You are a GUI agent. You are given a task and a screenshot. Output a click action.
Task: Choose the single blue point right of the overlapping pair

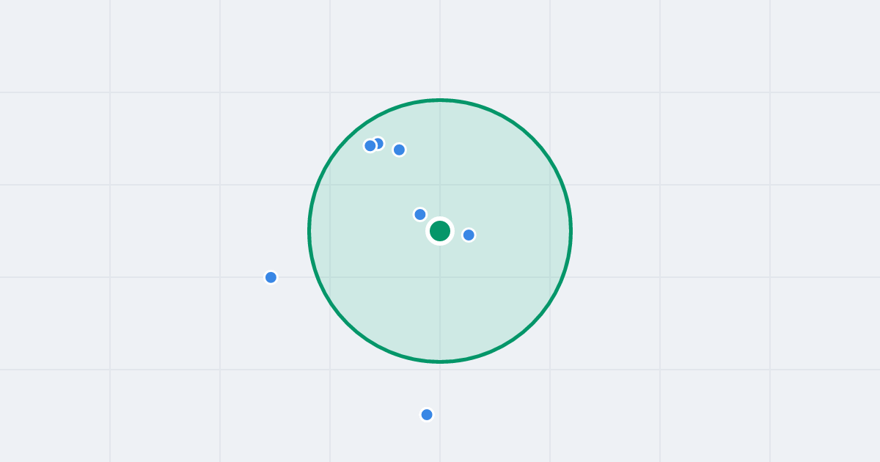pyautogui.click(x=399, y=150)
